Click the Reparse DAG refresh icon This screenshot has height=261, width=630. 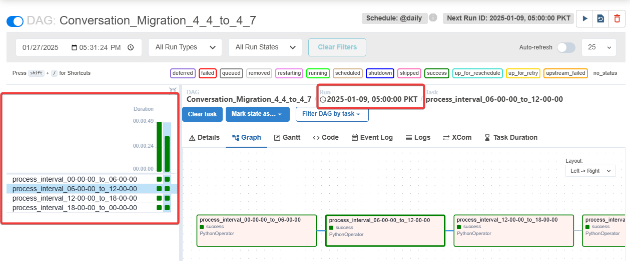(x=600, y=18)
